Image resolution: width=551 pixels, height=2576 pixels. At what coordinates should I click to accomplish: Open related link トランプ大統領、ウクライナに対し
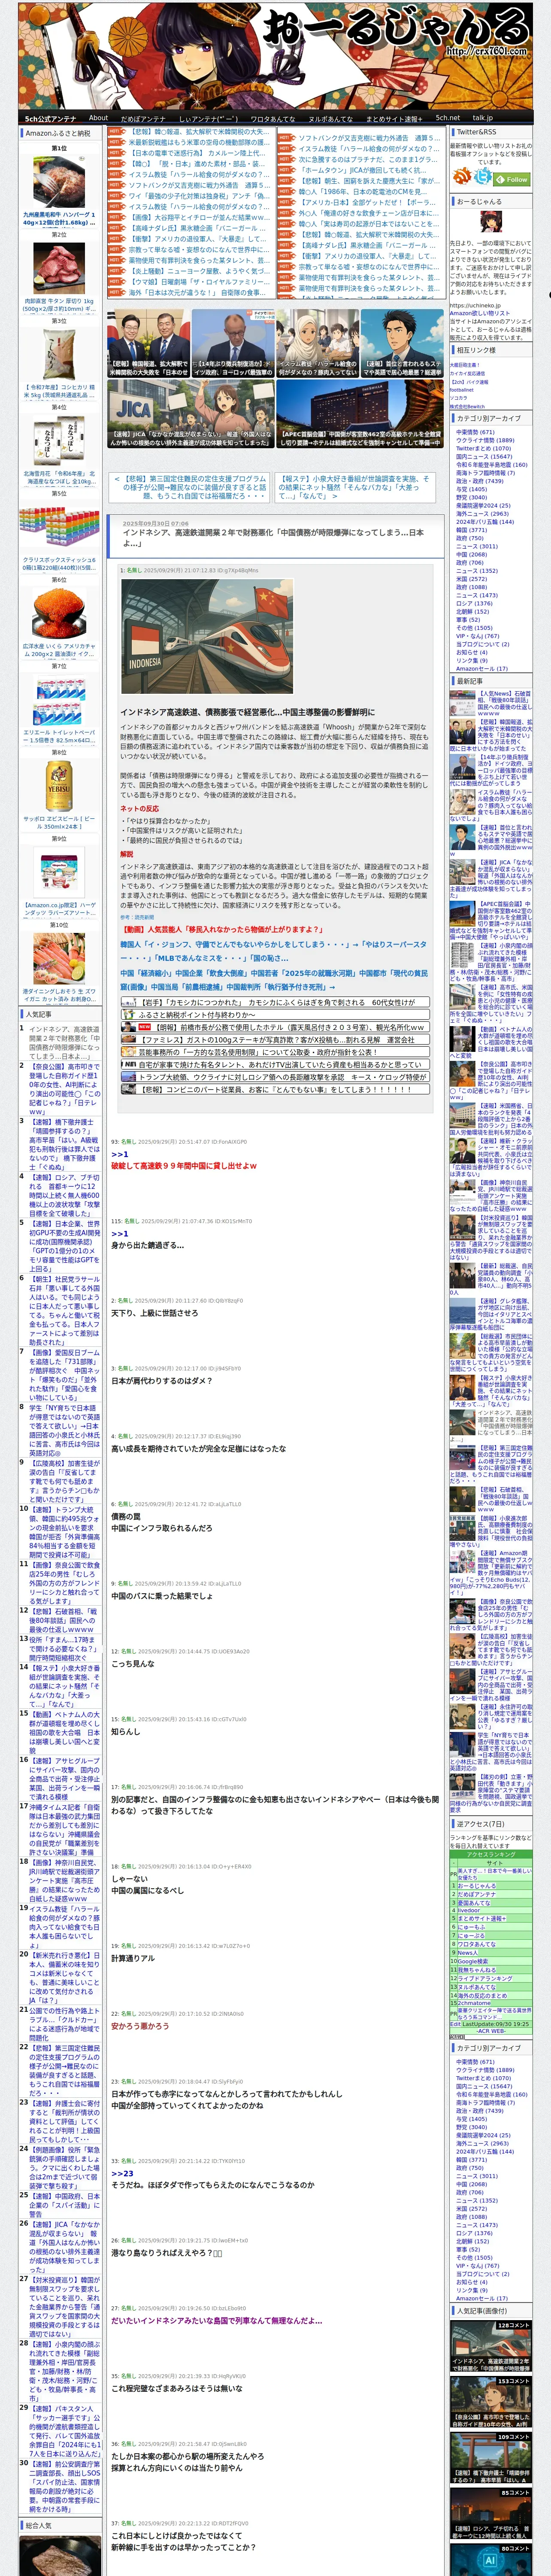(274, 1077)
